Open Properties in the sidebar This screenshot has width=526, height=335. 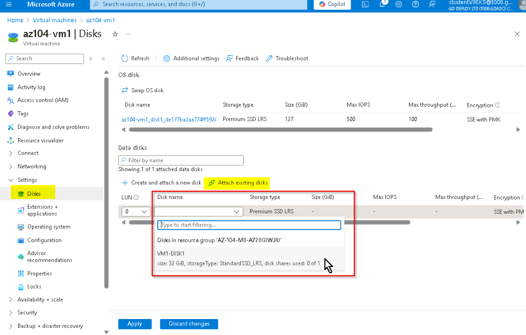click(x=39, y=274)
